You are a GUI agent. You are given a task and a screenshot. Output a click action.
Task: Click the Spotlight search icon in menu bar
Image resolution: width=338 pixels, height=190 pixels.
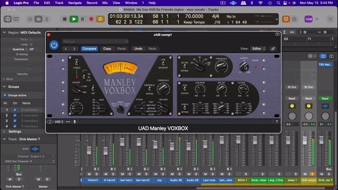(x=278, y=3)
